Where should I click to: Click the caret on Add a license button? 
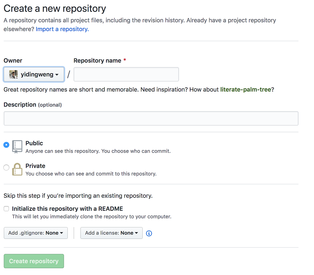(137, 233)
